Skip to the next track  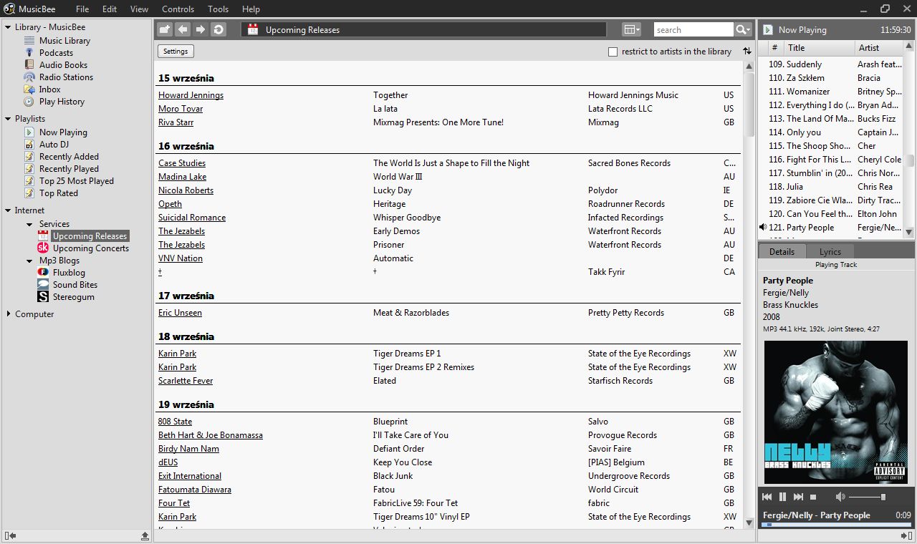(x=798, y=497)
